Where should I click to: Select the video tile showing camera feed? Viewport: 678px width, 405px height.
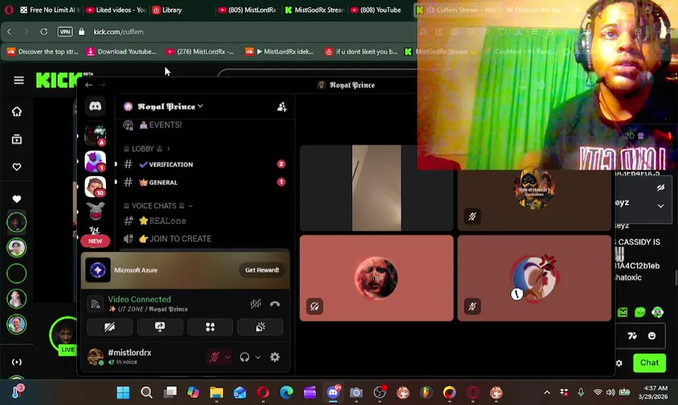376,188
